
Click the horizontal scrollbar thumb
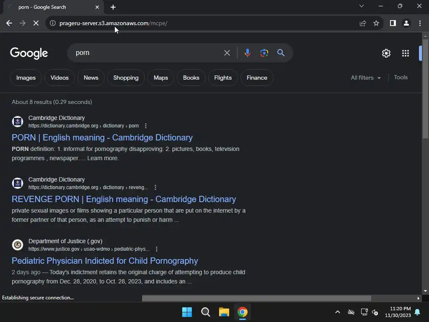point(256,298)
